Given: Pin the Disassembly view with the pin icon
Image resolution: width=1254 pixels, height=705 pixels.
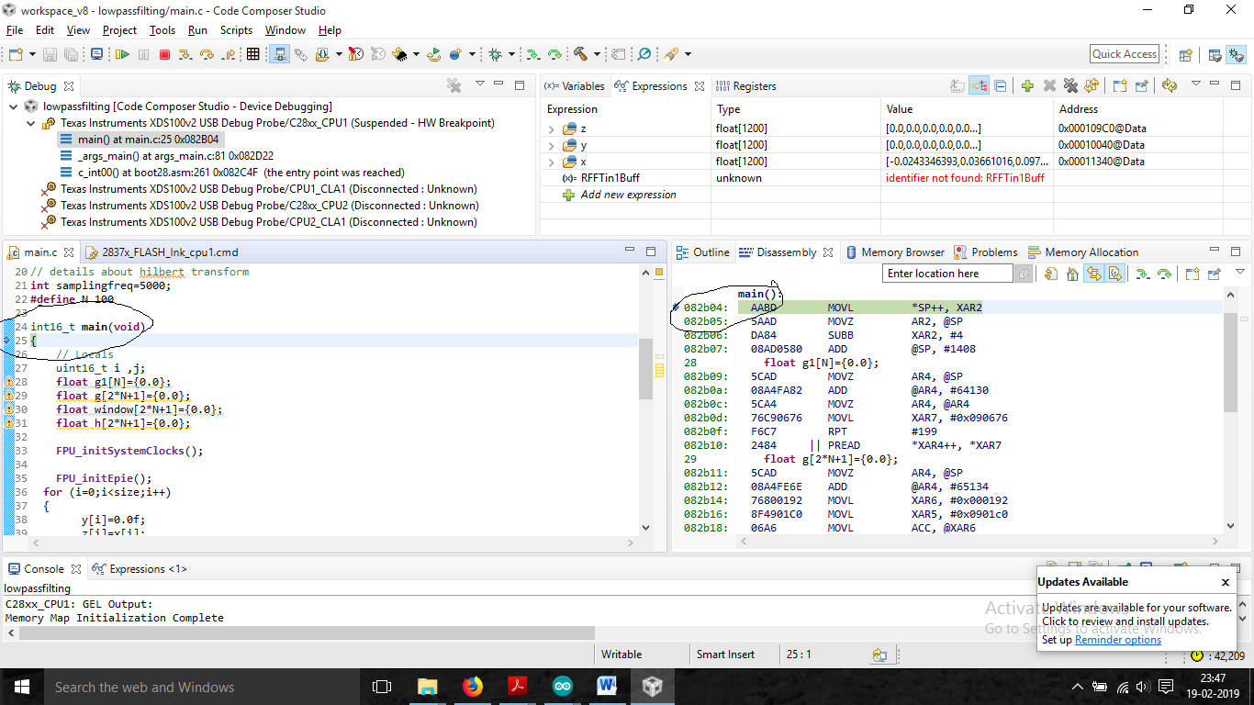Looking at the screenshot, I should (1215, 273).
